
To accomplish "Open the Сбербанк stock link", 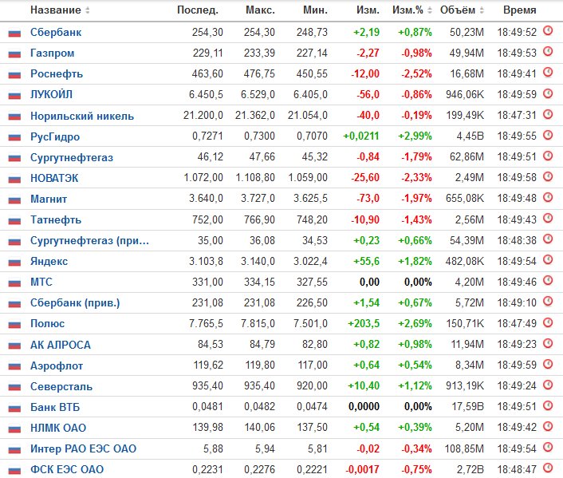I will 56,33.
